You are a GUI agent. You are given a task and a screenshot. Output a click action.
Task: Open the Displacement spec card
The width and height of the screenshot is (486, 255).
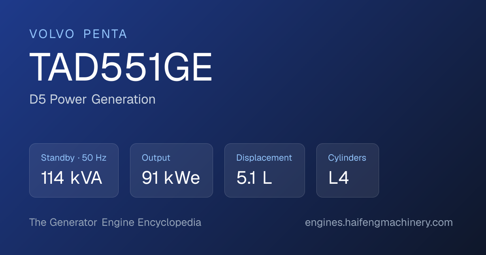(264, 170)
